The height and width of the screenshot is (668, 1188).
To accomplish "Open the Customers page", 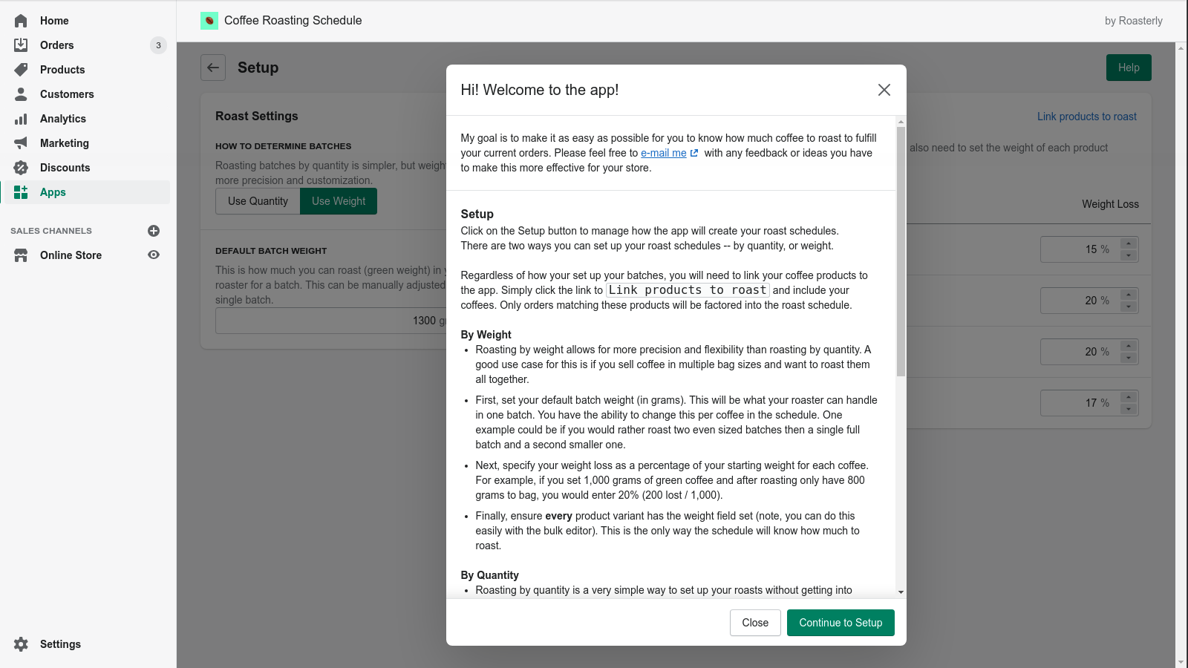I will click(67, 94).
